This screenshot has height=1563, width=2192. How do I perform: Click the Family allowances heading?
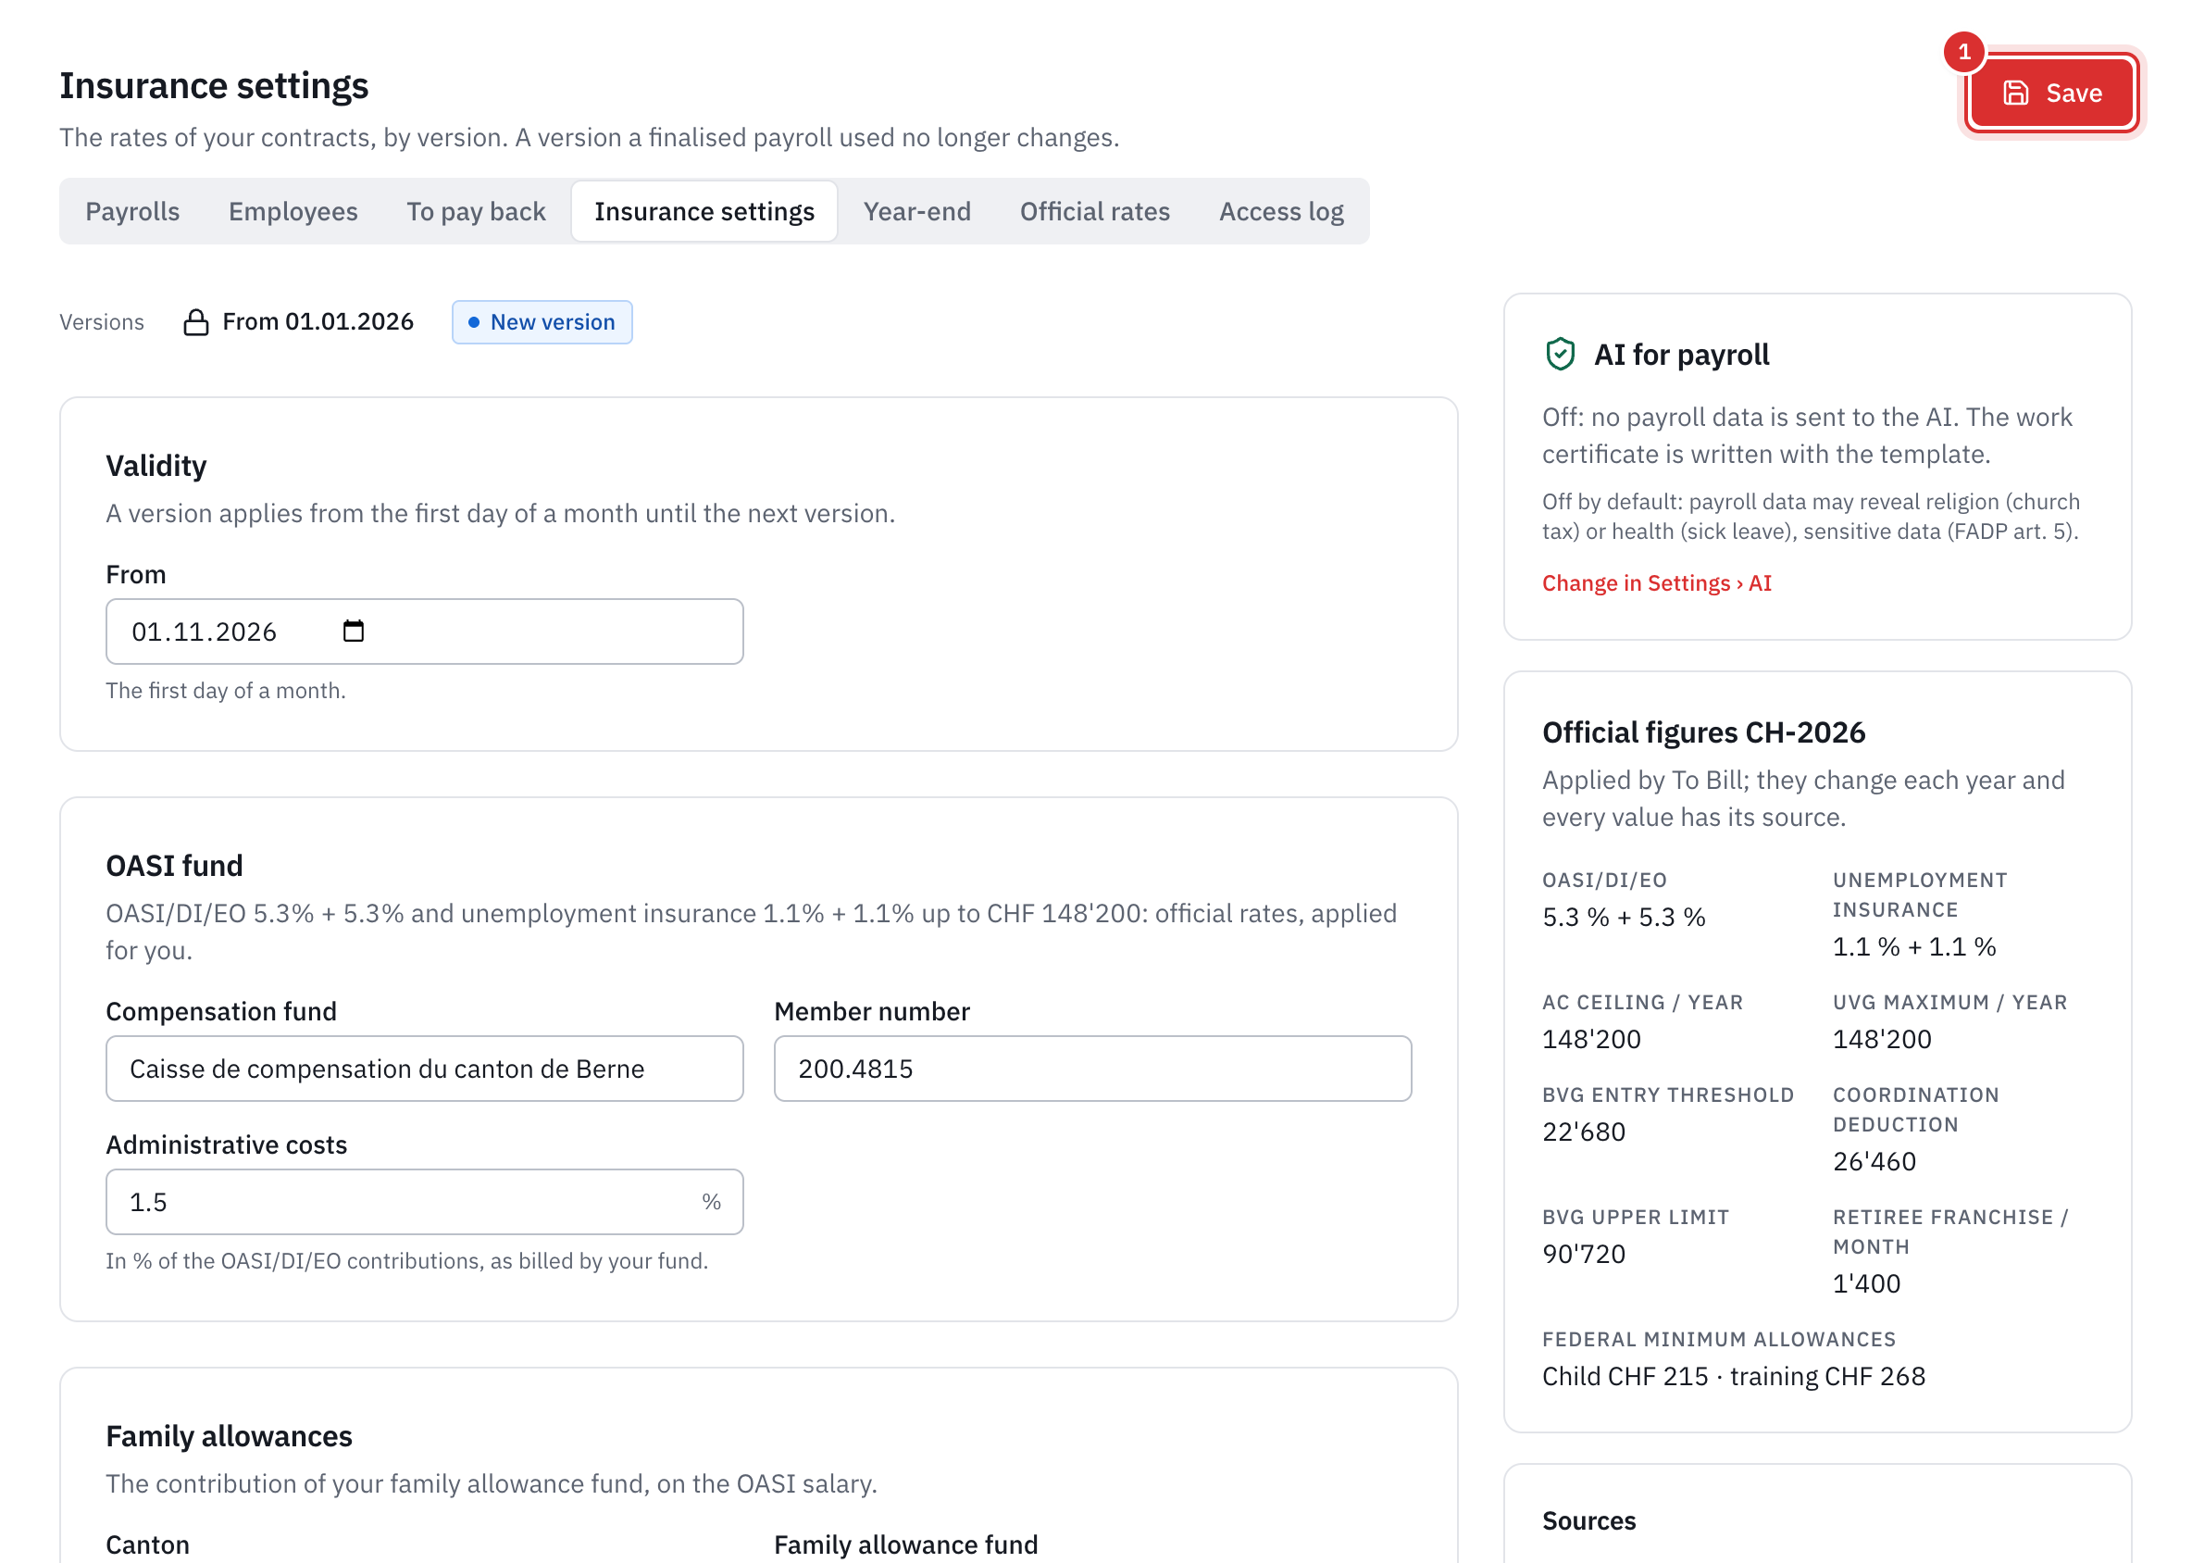tap(229, 1435)
